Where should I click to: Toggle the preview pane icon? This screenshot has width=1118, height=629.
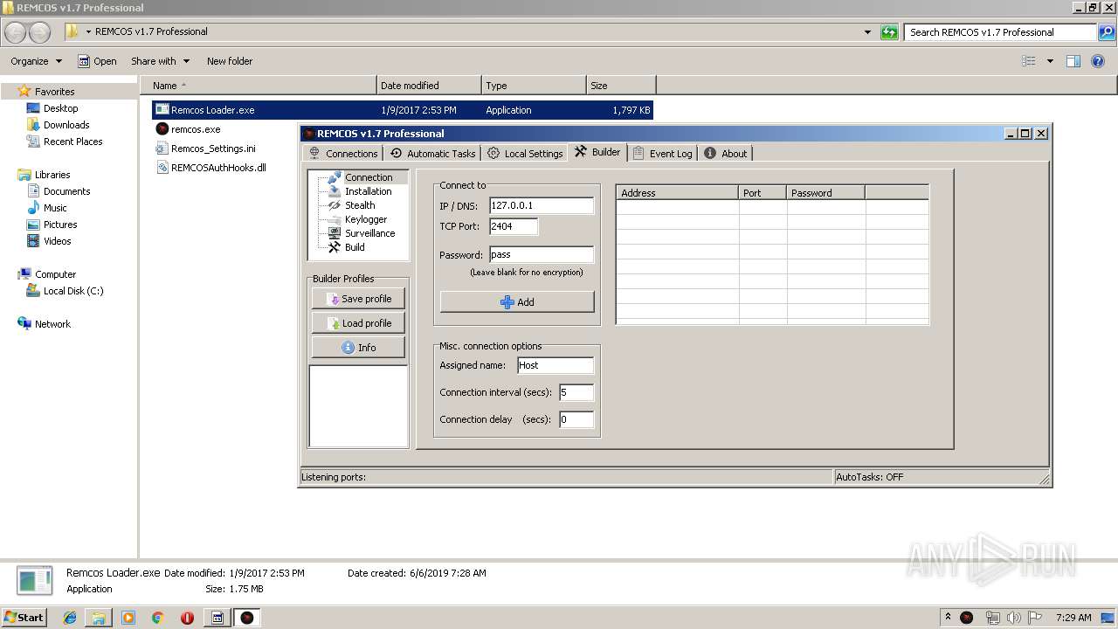(x=1073, y=61)
